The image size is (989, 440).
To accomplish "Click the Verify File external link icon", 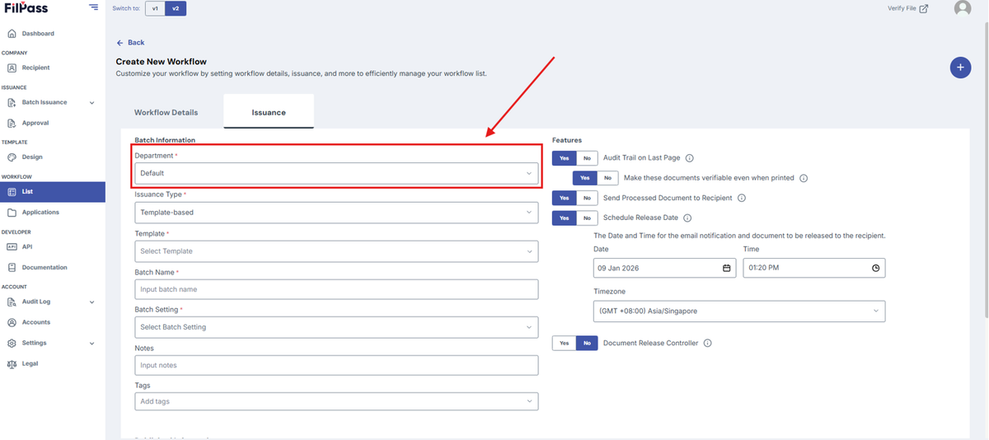I will tap(924, 8).
